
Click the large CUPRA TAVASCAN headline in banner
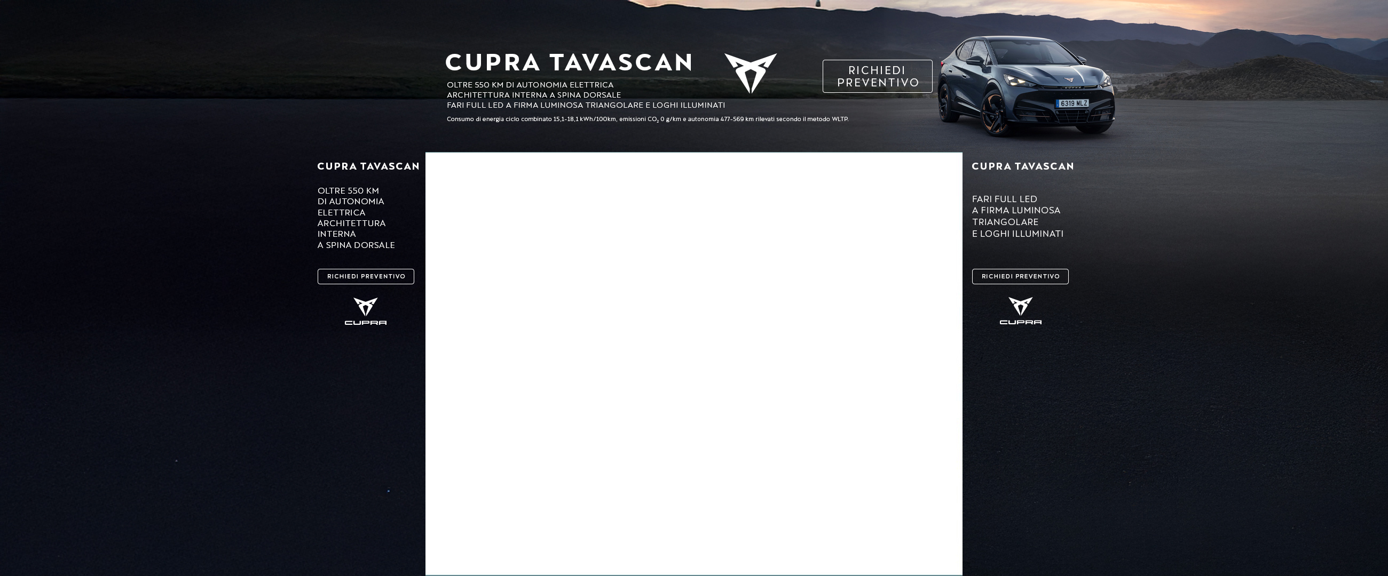coord(569,62)
